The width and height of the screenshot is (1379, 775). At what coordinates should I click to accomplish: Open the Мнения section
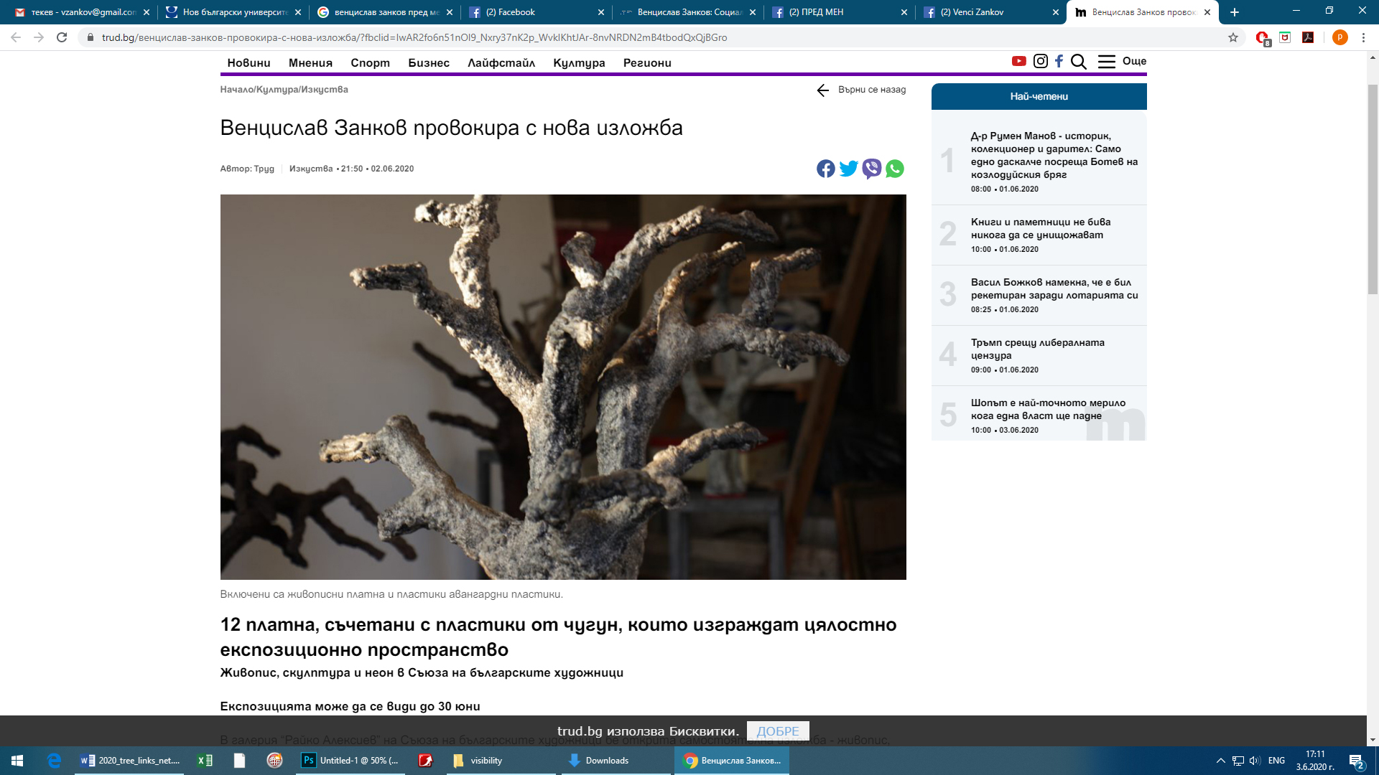tap(310, 63)
